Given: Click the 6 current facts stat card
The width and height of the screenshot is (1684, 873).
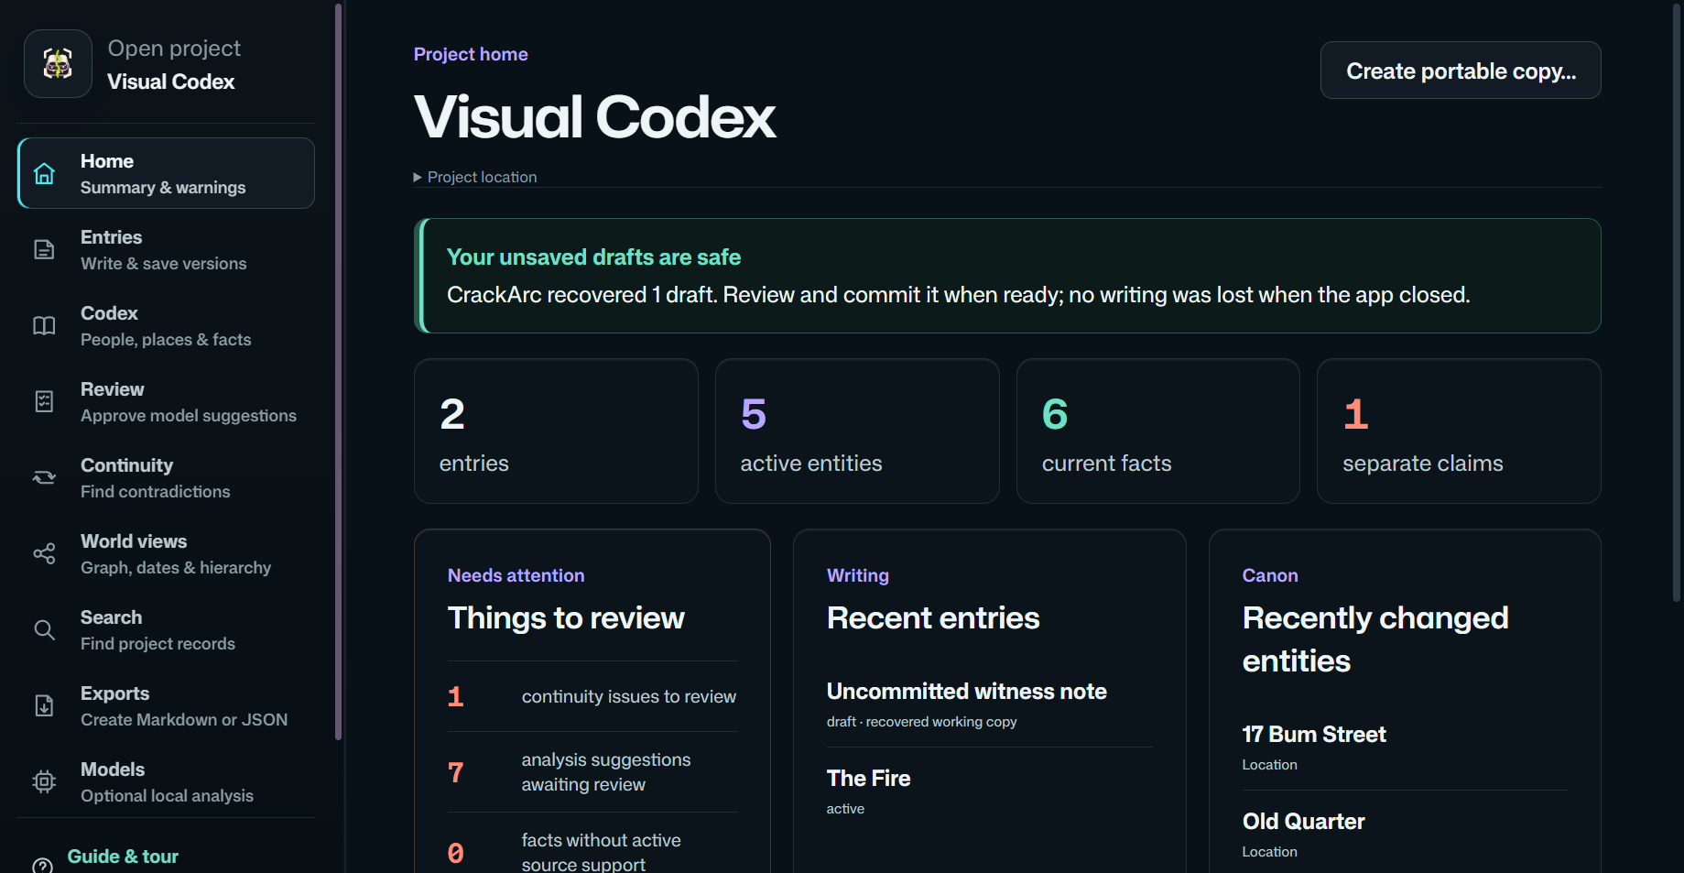Looking at the screenshot, I should tap(1158, 431).
